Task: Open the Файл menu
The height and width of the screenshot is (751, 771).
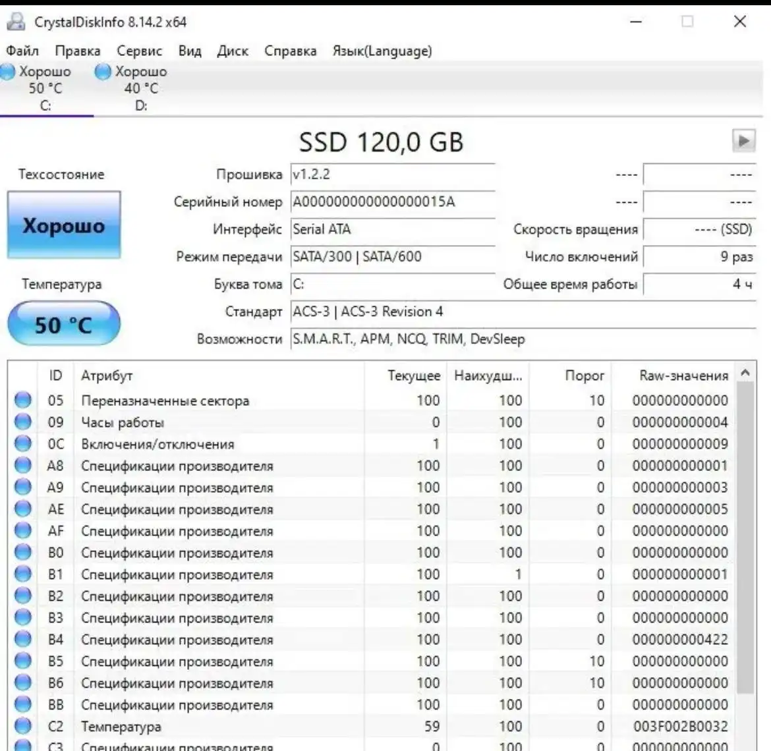Action: pyautogui.click(x=22, y=51)
